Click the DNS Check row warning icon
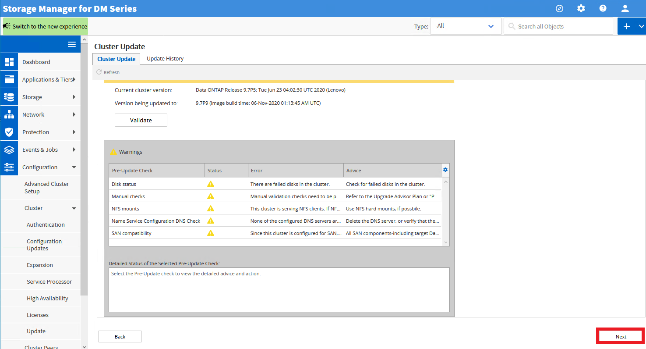The image size is (646, 349). click(211, 221)
